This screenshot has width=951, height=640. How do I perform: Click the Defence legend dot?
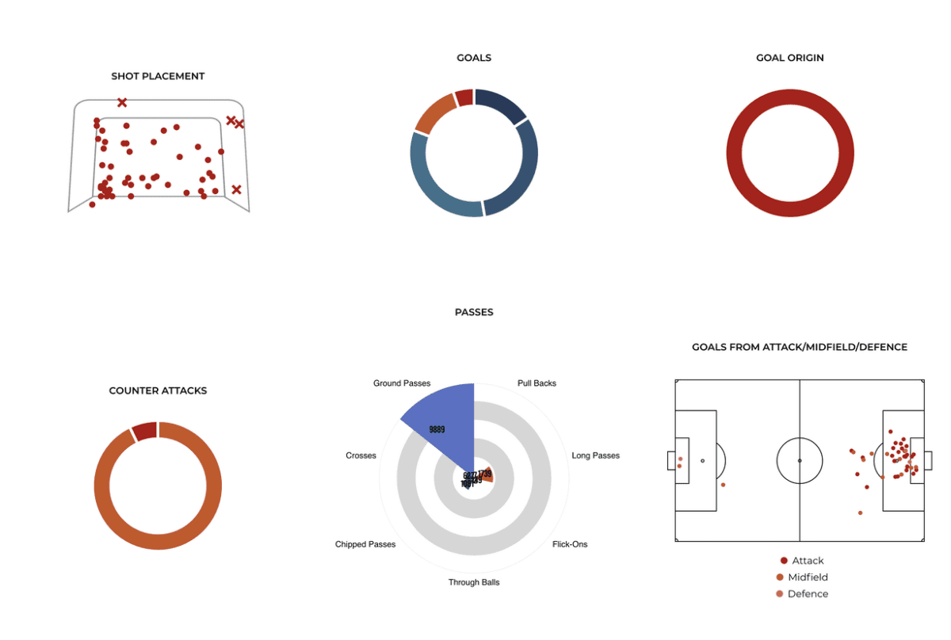(x=780, y=594)
